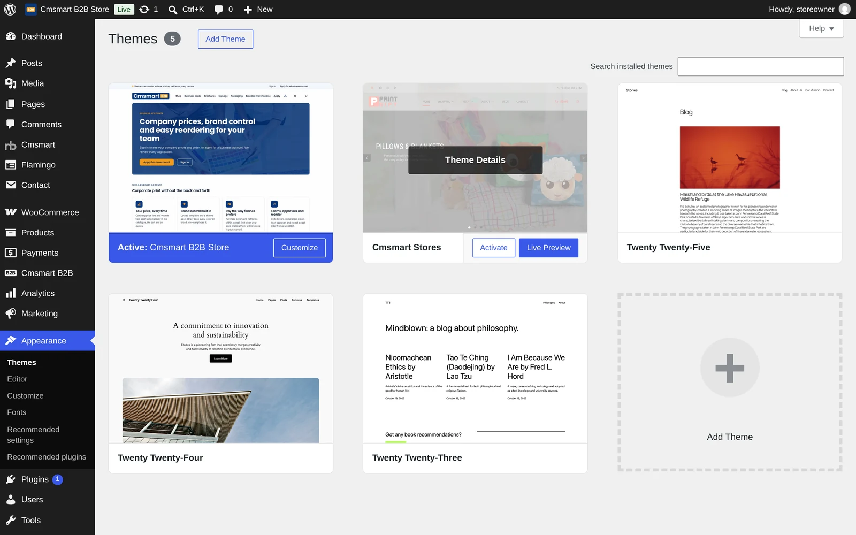This screenshot has width=856, height=535.
Task: Click the Cmsmart Stores theme name
Action: (x=407, y=248)
